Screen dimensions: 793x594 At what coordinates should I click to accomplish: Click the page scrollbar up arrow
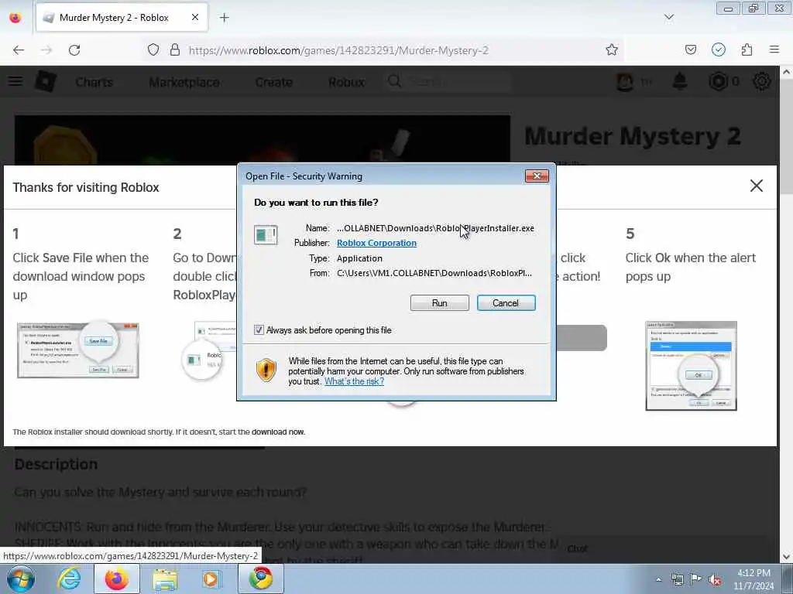point(787,72)
